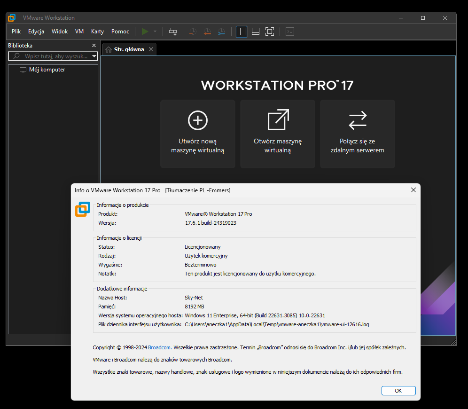Open the Plik menu

pyautogui.click(x=16, y=31)
